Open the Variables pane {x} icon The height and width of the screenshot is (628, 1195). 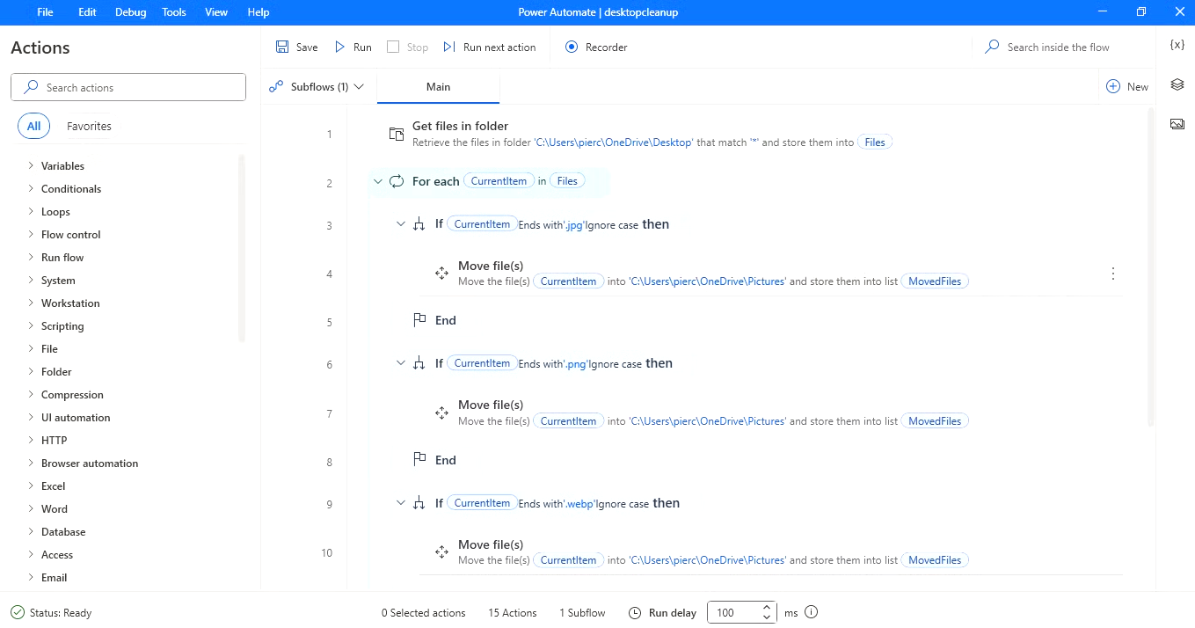tap(1177, 45)
